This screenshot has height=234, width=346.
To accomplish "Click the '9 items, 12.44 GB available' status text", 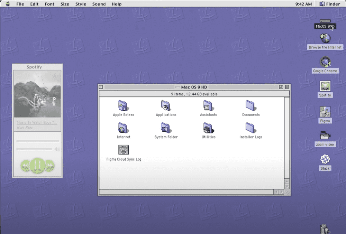I will click(194, 94).
